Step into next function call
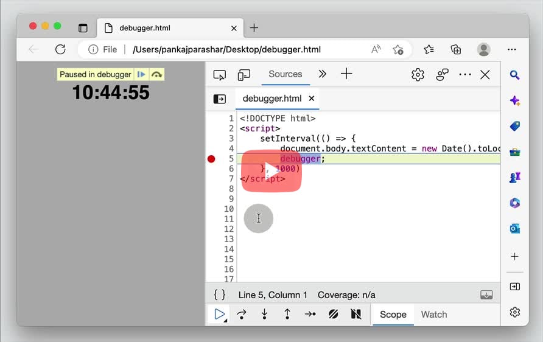Screen dimensions: 543x342 click(x=265, y=314)
